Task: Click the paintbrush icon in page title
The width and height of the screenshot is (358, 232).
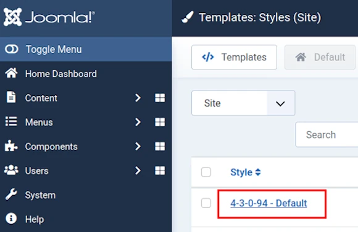Action: point(188,17)
